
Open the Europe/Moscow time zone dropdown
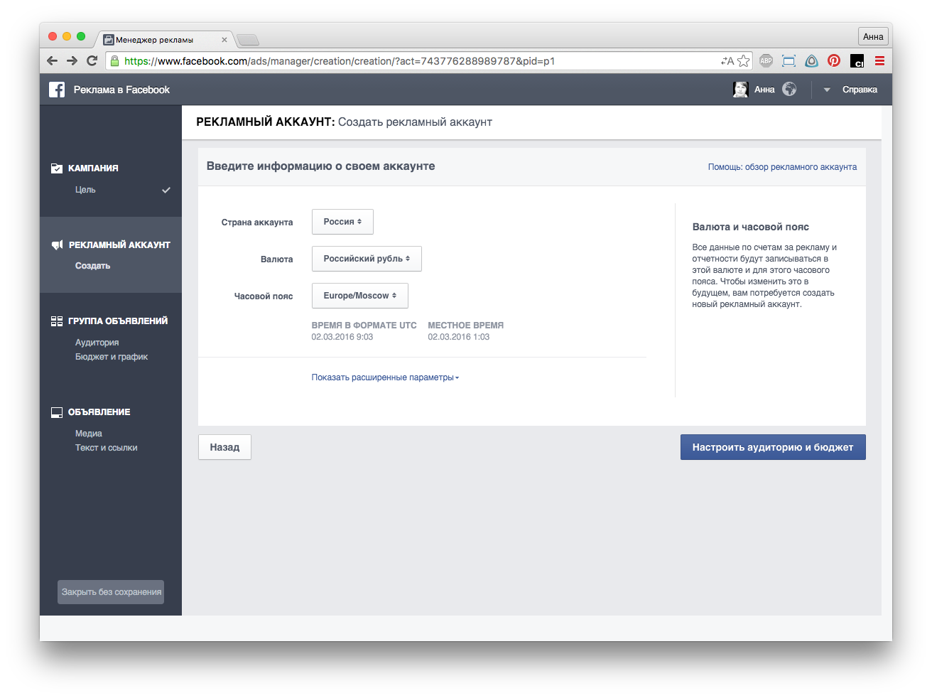coord(359,296)
